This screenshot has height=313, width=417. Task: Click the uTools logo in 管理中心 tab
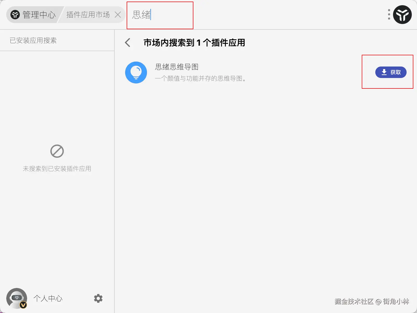(x=15, y=15)
